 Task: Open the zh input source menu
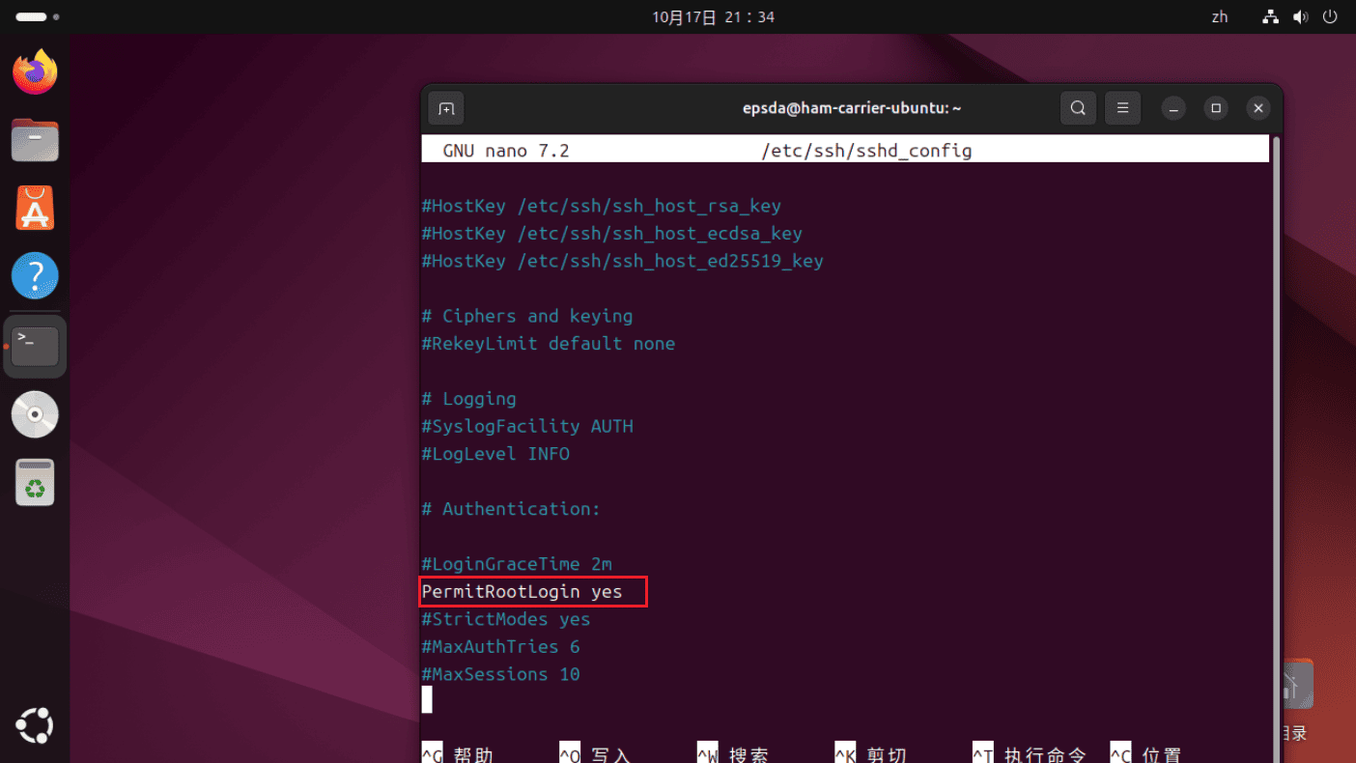tap(1220, 17)
